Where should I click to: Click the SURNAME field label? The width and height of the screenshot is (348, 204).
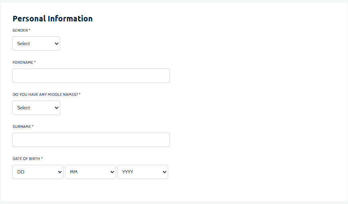point(22,127)
